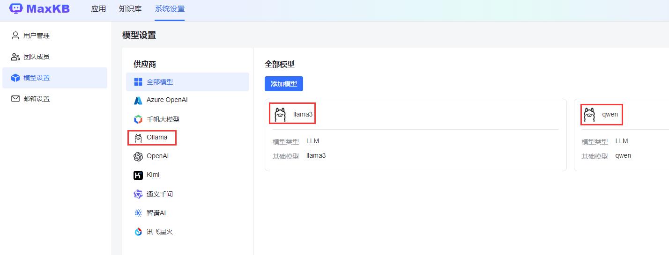Select the 讯飞星火 provider icon

click(x=138, y=232)
